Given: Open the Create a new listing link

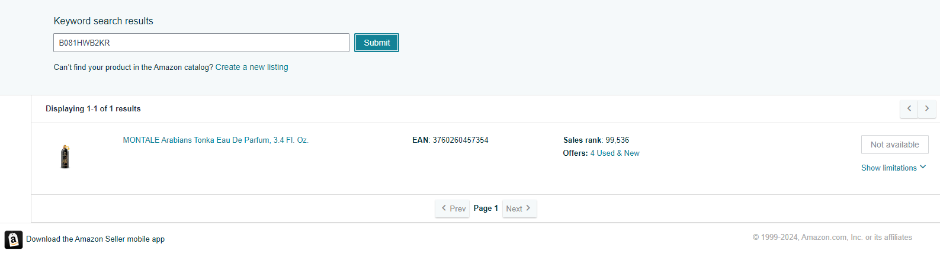Looking at the screenshot, I should (252, 67).
